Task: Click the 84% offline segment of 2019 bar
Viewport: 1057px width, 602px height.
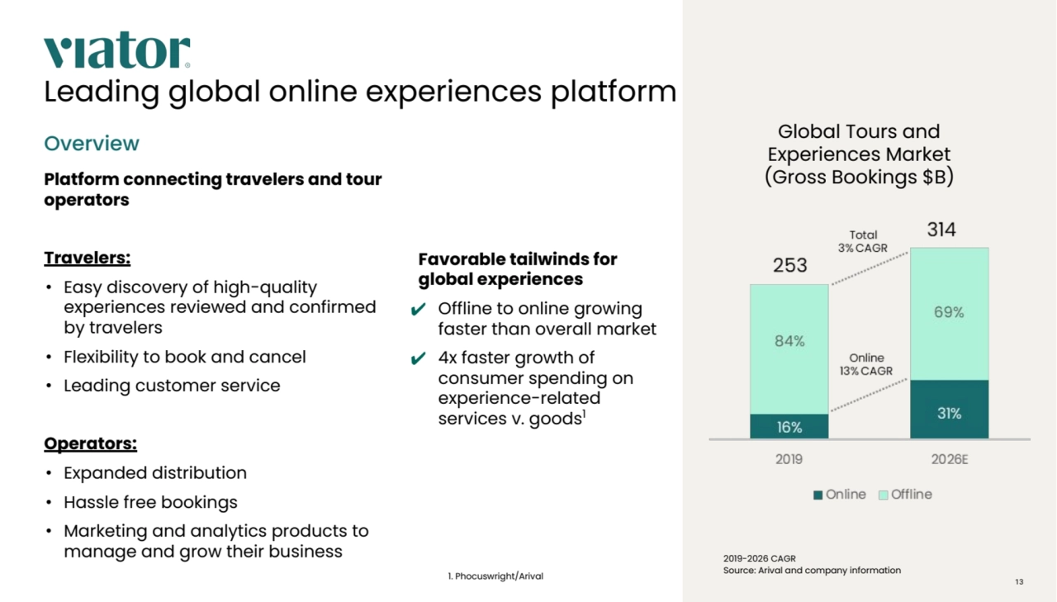Action: tap(789, 349)
